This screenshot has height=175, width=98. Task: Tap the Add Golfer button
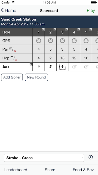click(x=12, y=77)
